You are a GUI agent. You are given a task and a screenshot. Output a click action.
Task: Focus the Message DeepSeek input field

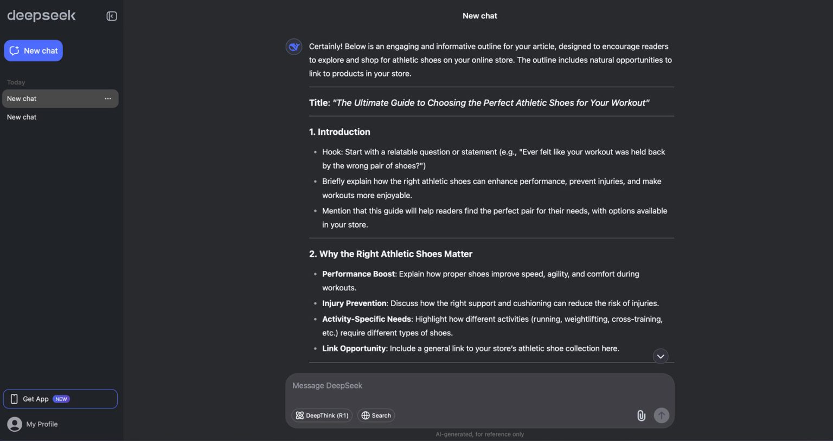coord(479,386)
